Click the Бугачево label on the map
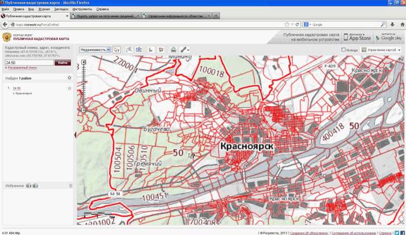This screenshot has width=406, height=235. click(157, 129)
